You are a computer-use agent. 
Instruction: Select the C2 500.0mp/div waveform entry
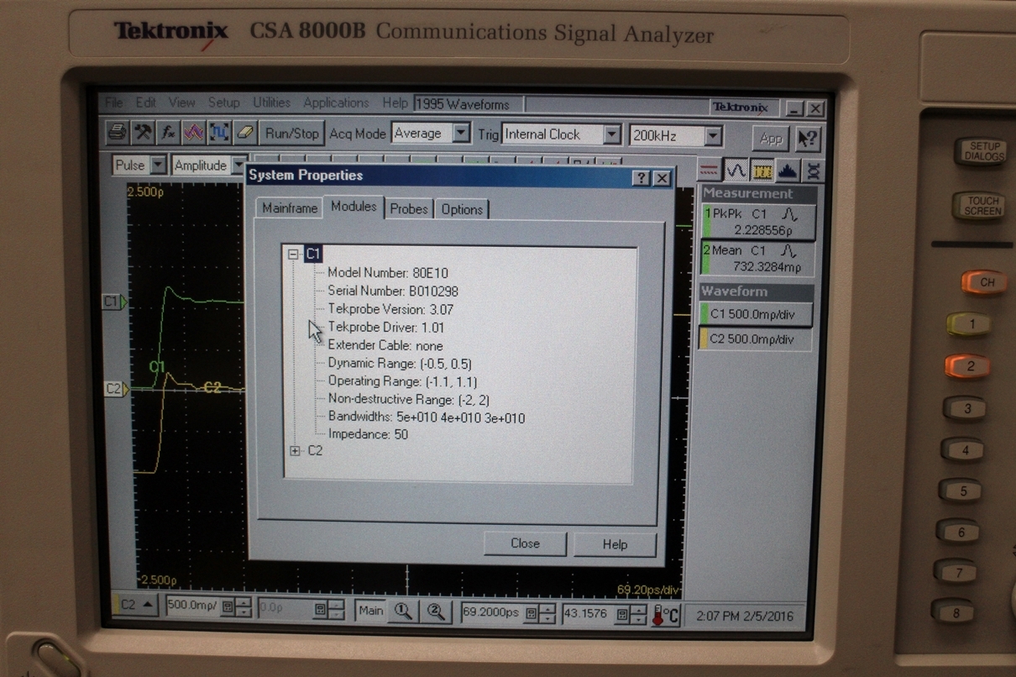[757, 339]
